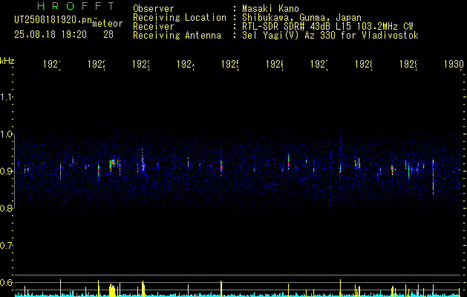The image size is (467, 297).
Task: Click the 'Receiving Location' label
Action: tap(180, 18)
